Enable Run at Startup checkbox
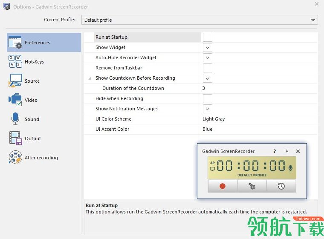 pyautogui.click(x=208, y=37)
